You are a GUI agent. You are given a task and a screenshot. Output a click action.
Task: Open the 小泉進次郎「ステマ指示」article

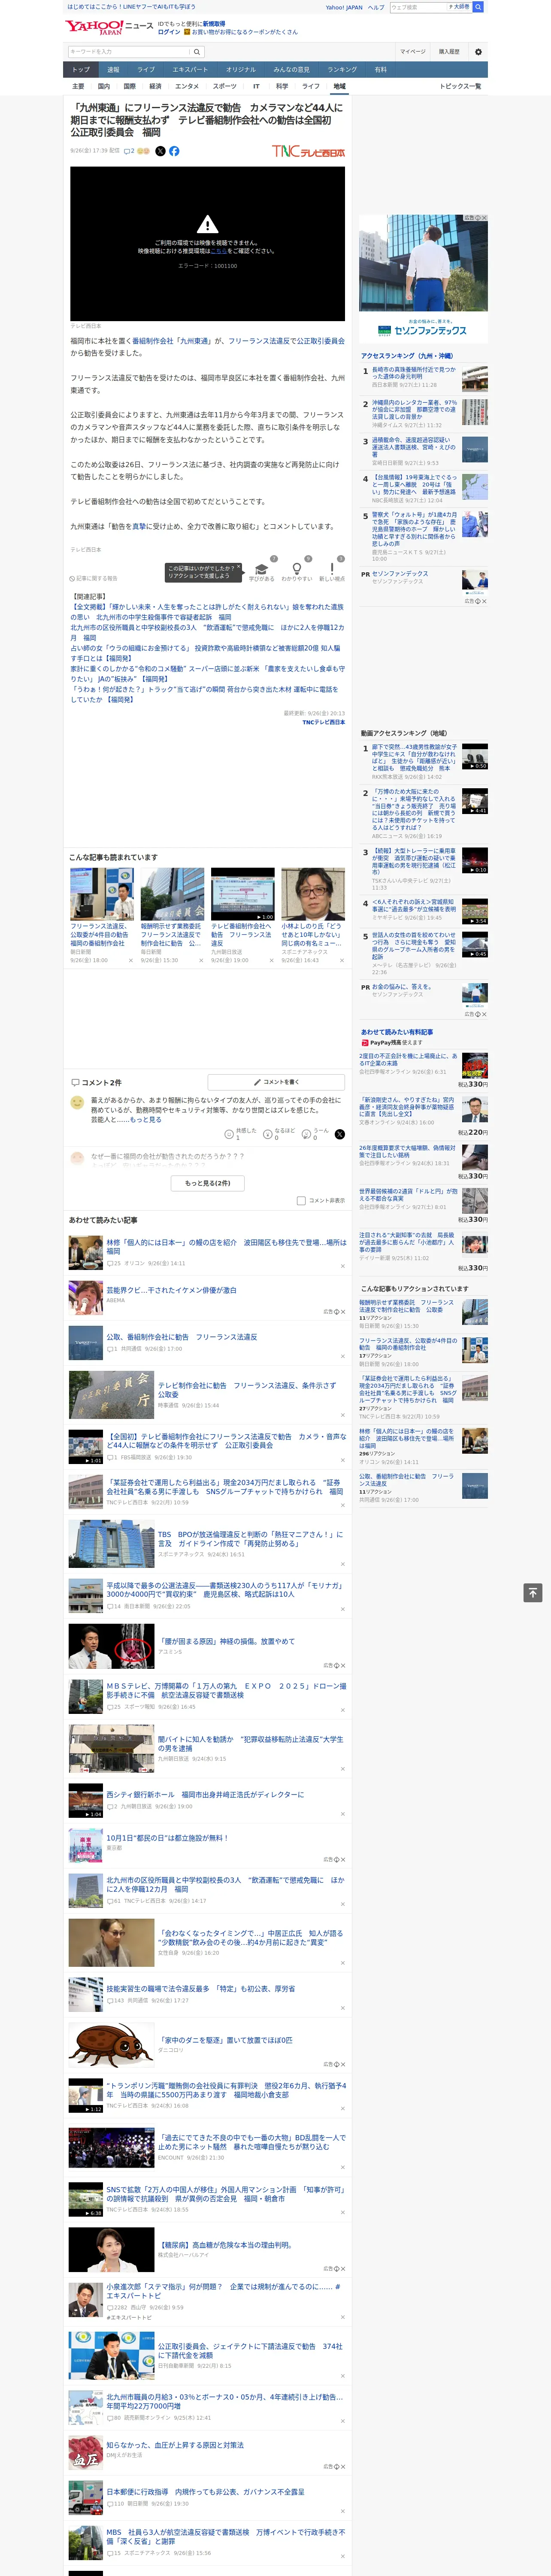pos(224,2290)
